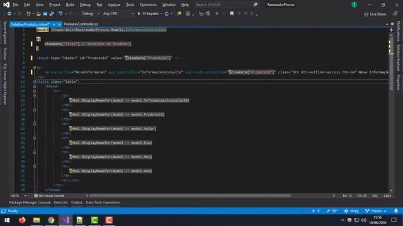This screenshot has height=226, width=403.
Task: Click the Save All toolbar icon
Action: tap(52, 14)
